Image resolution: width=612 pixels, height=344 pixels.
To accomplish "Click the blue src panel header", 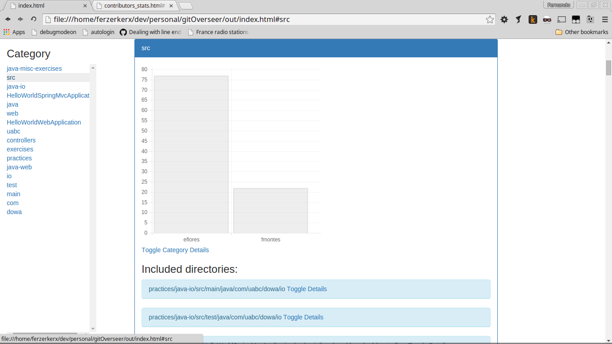I will [316, 48].
